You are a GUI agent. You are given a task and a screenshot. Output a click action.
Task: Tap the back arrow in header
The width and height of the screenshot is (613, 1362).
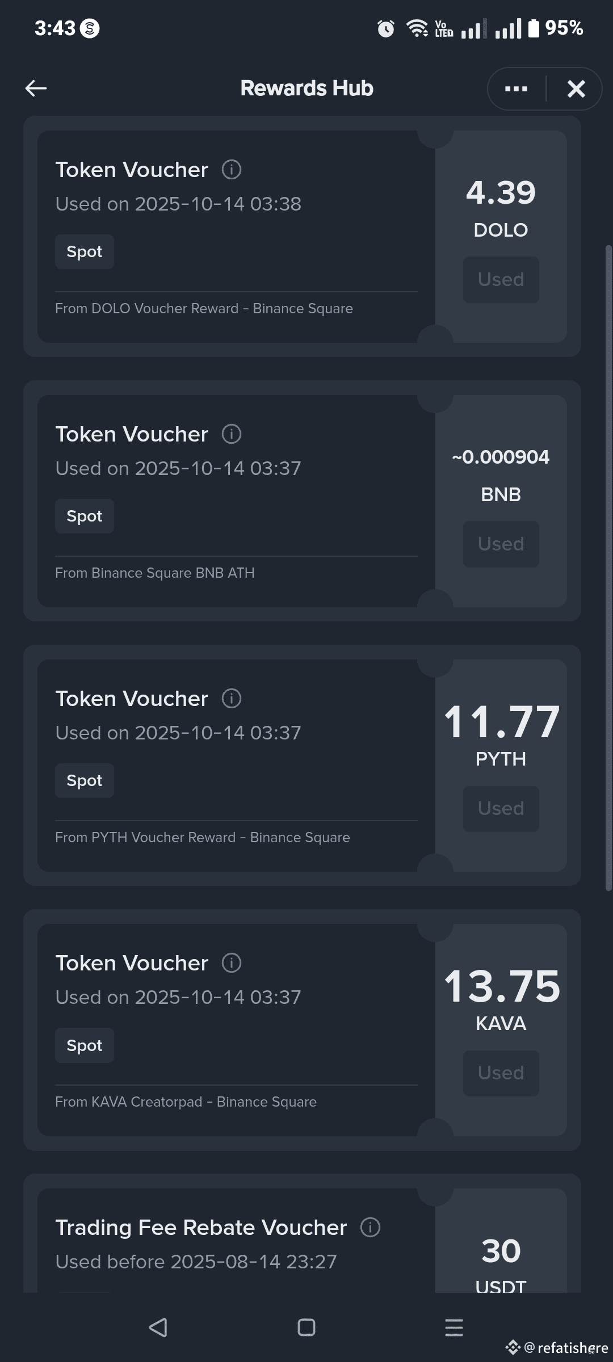(36, 89)
